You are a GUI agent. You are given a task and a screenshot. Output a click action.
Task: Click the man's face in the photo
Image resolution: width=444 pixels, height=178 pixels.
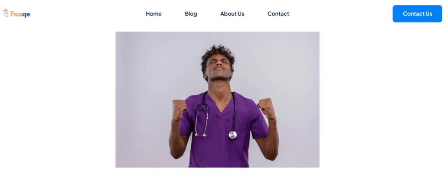point(219,67)
